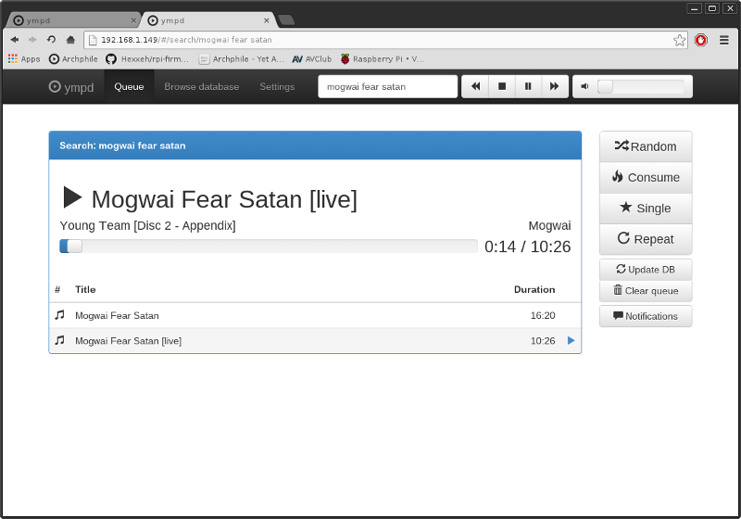741x519 pixels.
Task: Go to browser home page
Action: pos(70,40)
